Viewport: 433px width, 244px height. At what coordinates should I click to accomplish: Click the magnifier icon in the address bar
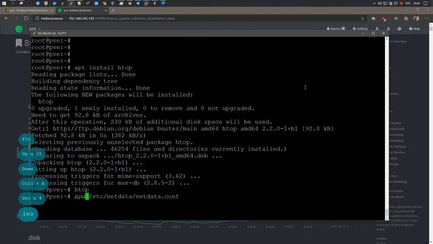pyautogui.click(x=363, y=18)
